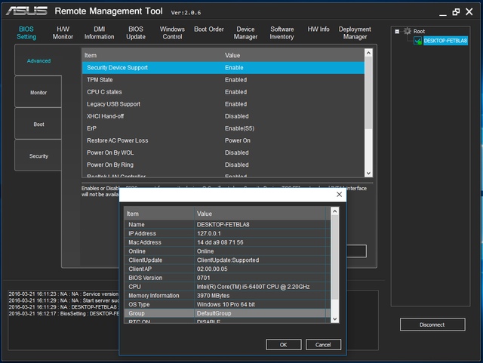Click Cancel in the device info dialog
Screen dimensions: 483x363
[323, 344]
